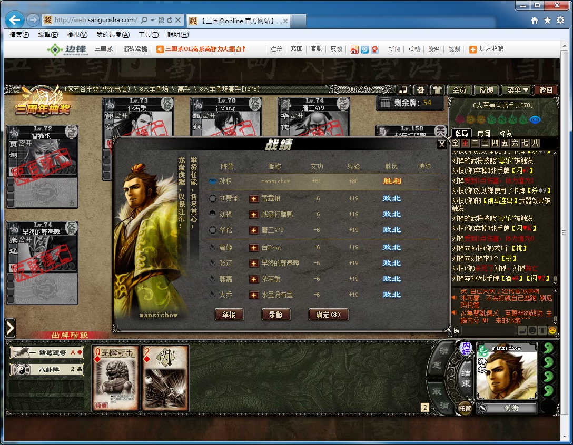This screenshot has height=445, width=573.
Task: Confirm results with 确定 (8) button
Action: [x=328, y=315]
